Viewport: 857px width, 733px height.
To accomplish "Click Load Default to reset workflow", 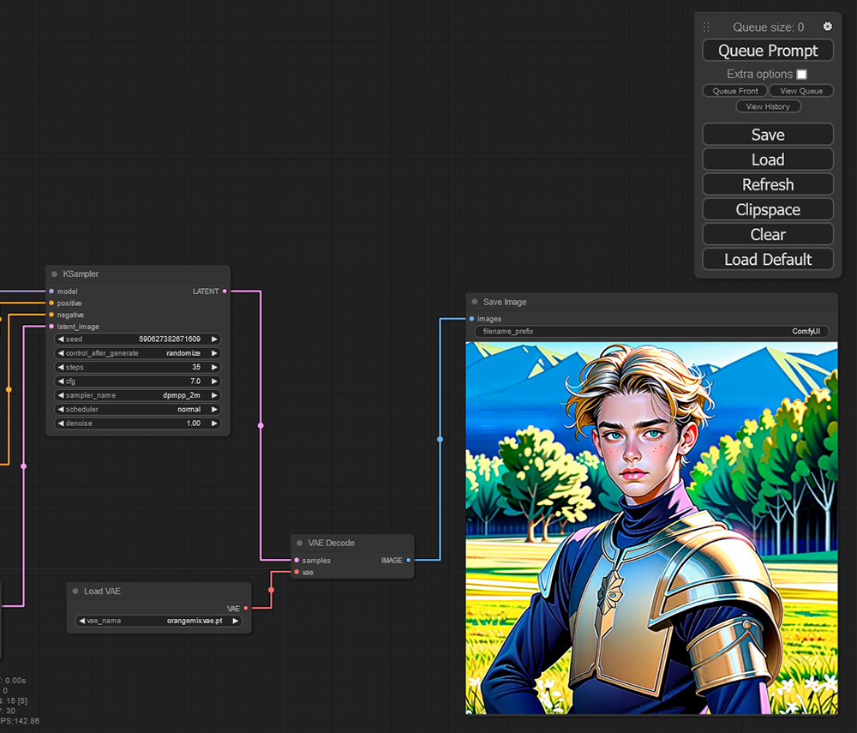I will click(768, 260).
